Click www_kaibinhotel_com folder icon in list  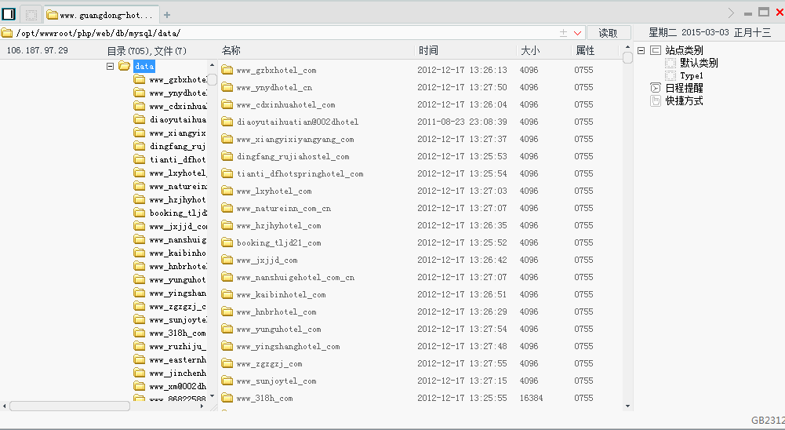click(227, 295)
